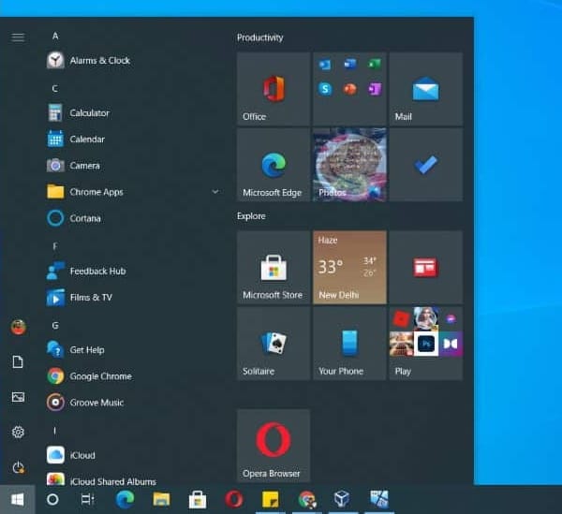Expand the Chrome Apps folder chevron
Image resolution: width=562 pixels, height=514 pixels.
(215, 192)
